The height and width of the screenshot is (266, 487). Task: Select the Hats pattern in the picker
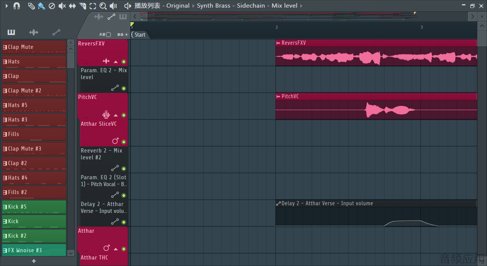point(34,62)
